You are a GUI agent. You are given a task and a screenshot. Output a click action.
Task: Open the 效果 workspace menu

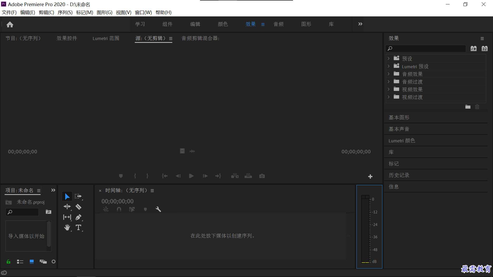[x=263, y=24]
